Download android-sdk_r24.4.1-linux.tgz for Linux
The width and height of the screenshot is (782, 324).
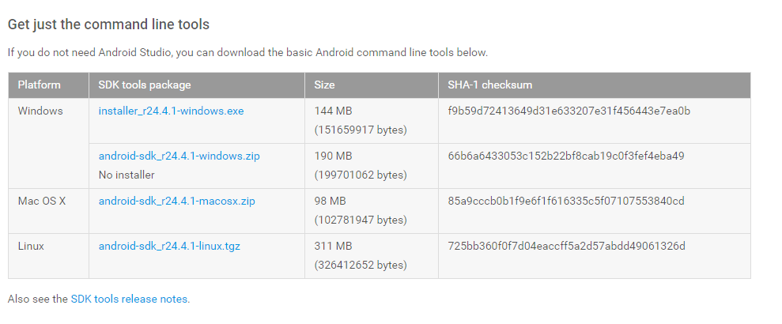click(x=169, y=247)
